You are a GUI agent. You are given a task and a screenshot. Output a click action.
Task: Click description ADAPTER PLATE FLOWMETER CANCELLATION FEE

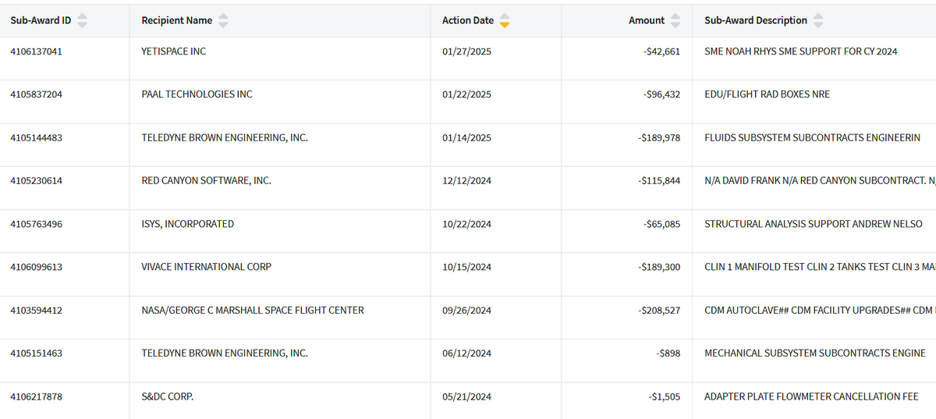[x=811, y=396]
